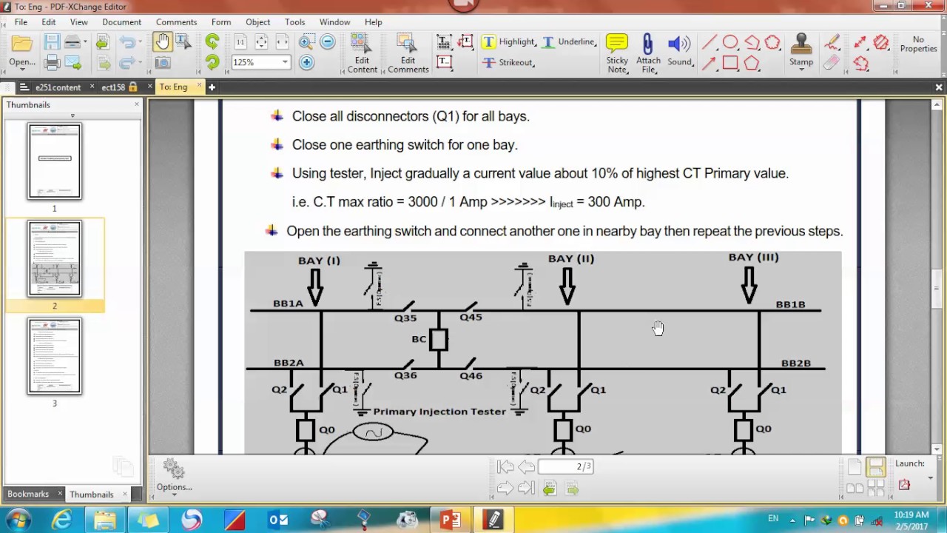Select the Rectangle annotation tool
Viewport: 947px width, 533px height.
point(730,63)
